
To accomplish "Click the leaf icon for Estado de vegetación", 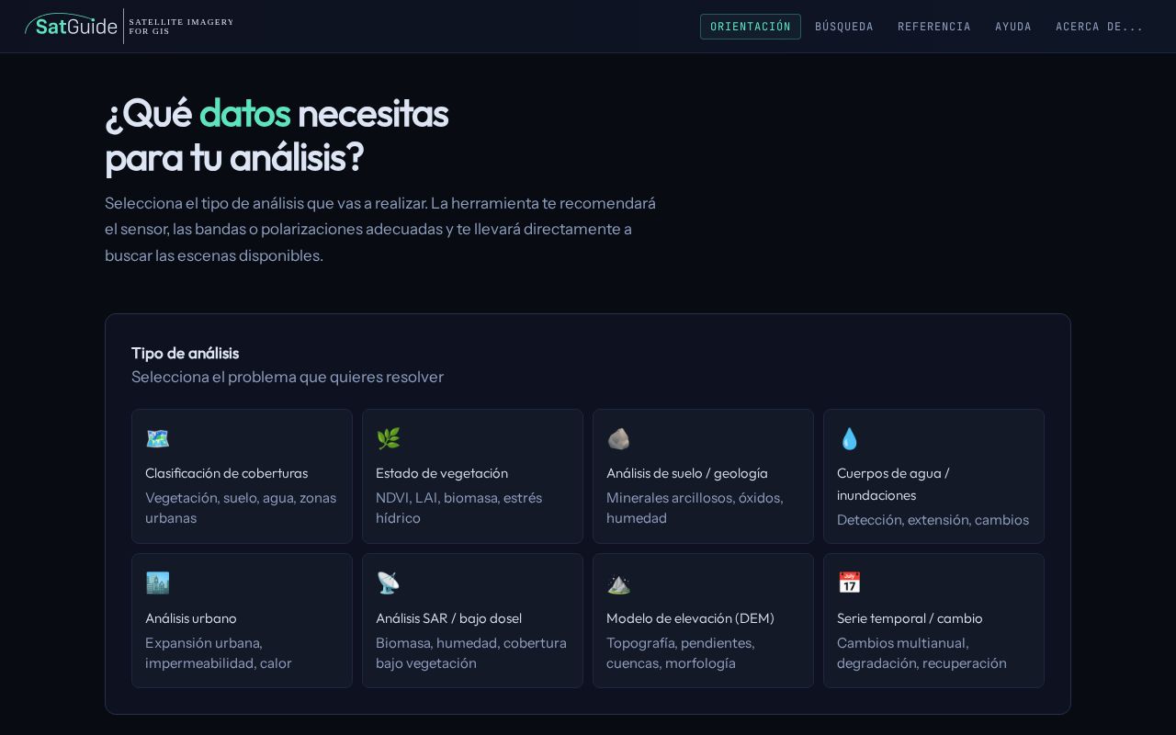I will 388,439.
